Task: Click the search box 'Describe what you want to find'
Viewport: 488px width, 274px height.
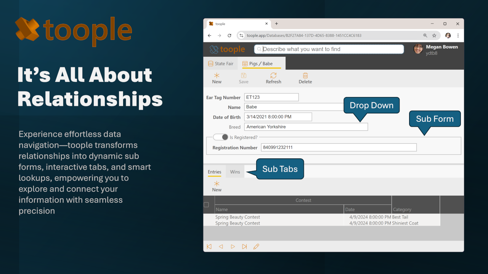Action: point(329,49)
